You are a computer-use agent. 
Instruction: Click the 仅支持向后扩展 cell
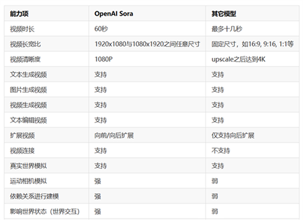[x=233, y=135]
